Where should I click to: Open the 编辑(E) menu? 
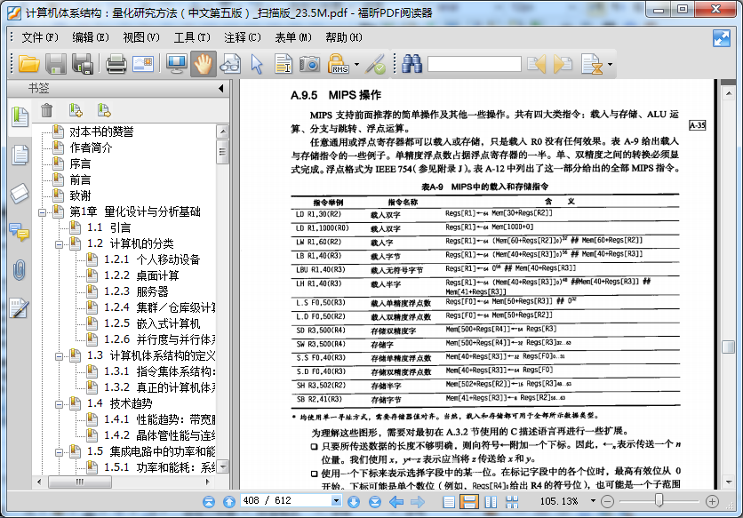pos(91,37)
